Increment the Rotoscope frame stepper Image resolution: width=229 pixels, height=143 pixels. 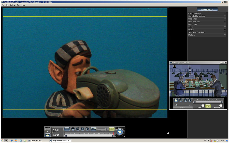coord(221,105)
